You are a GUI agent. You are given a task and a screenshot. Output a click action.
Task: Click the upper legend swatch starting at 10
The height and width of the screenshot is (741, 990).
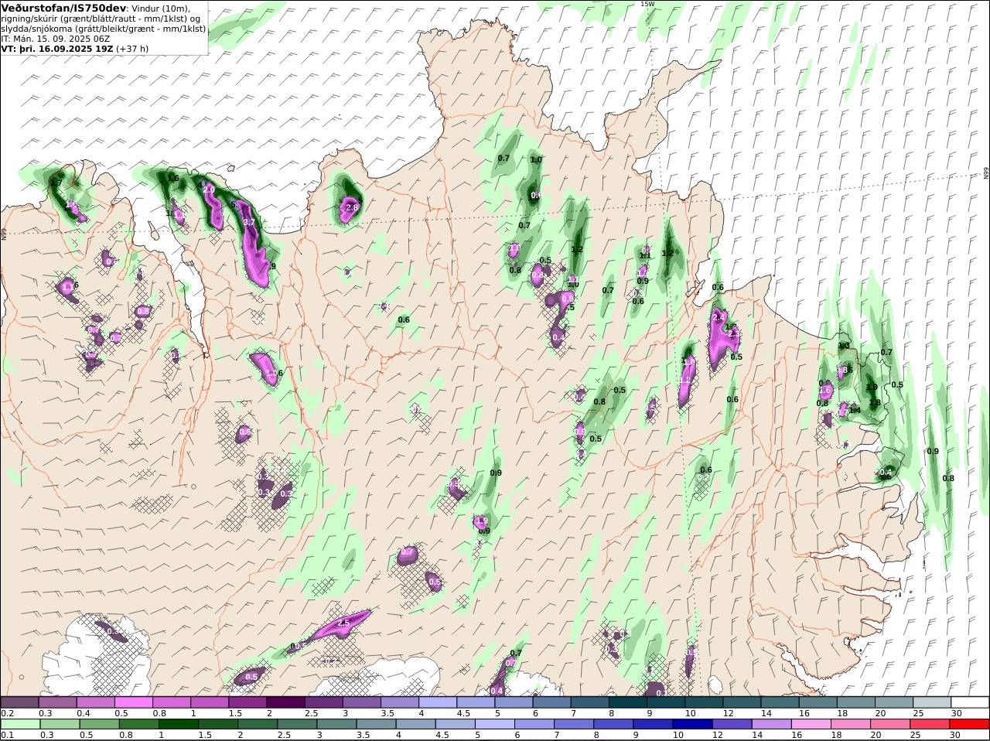(704, 702)
